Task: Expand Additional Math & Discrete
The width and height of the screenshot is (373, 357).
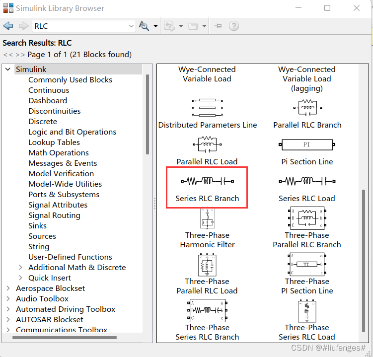Action: (21, 267)
